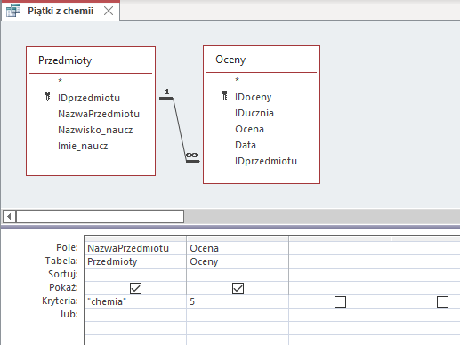Select the Imie_naucz field

(x=83, y=146)
